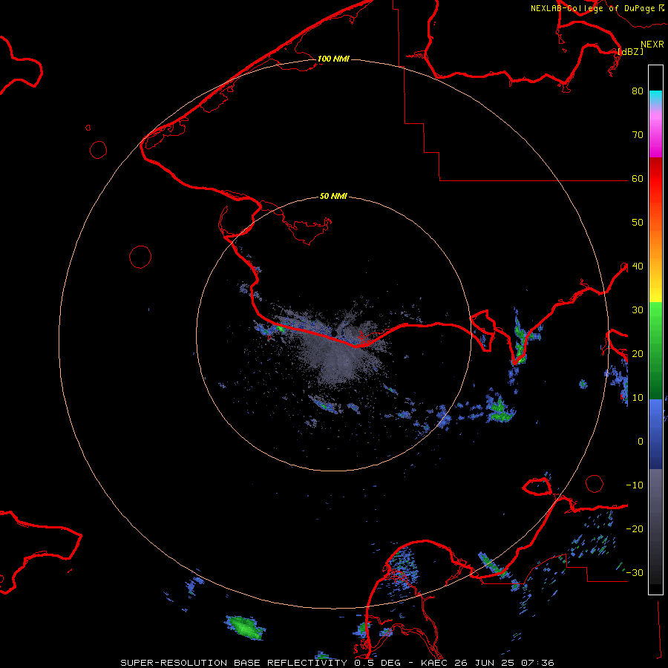Click the "50 NMI" range ring label
Viewport: 668px width, 668px height.
[x=333, y=197]
